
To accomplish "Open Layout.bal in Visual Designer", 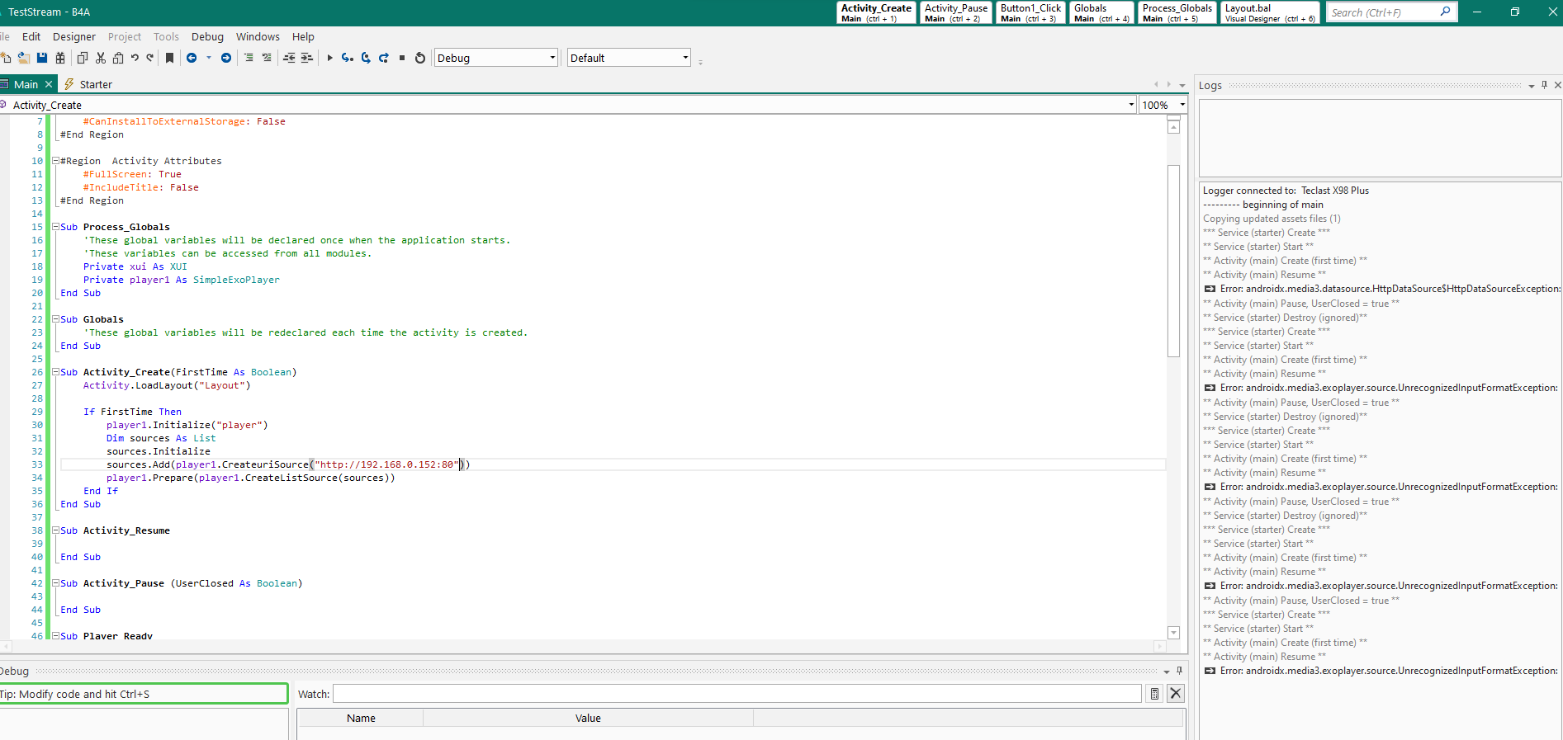I will tap(1269, 12).
